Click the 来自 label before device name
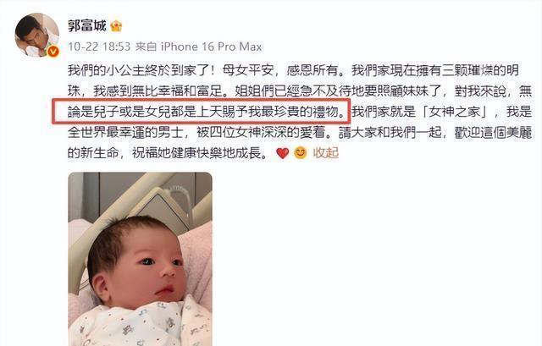Image resolution: width=542 pixels, height=346 pixels. [x=147, y=47]
